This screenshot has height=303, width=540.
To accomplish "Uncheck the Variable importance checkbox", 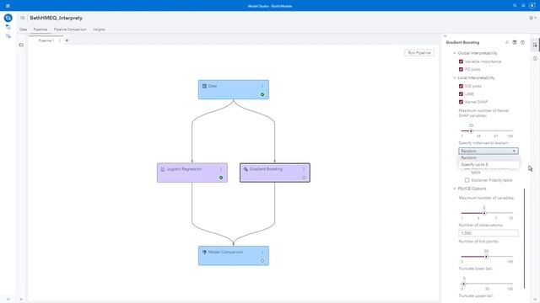I will point(461,61).
